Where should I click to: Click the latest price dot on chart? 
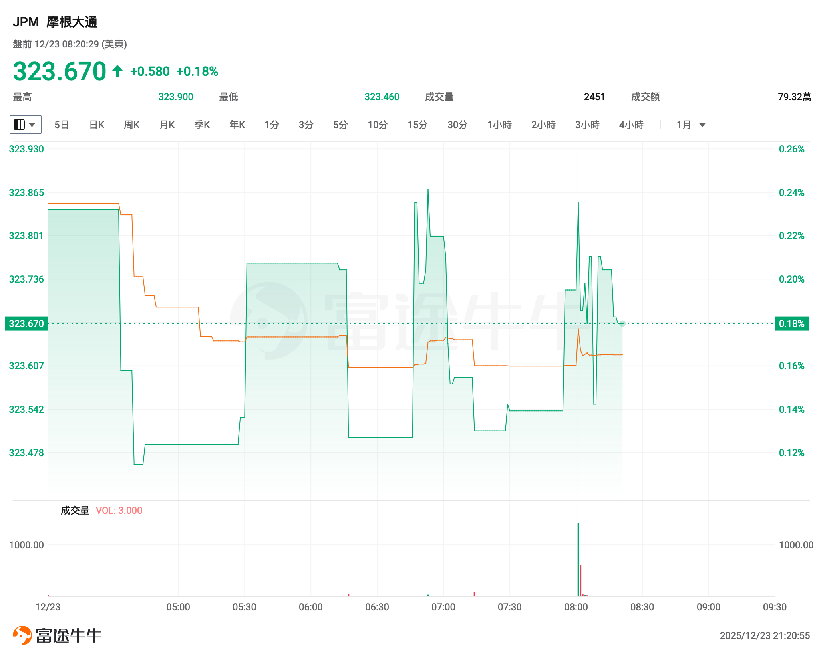622,324
